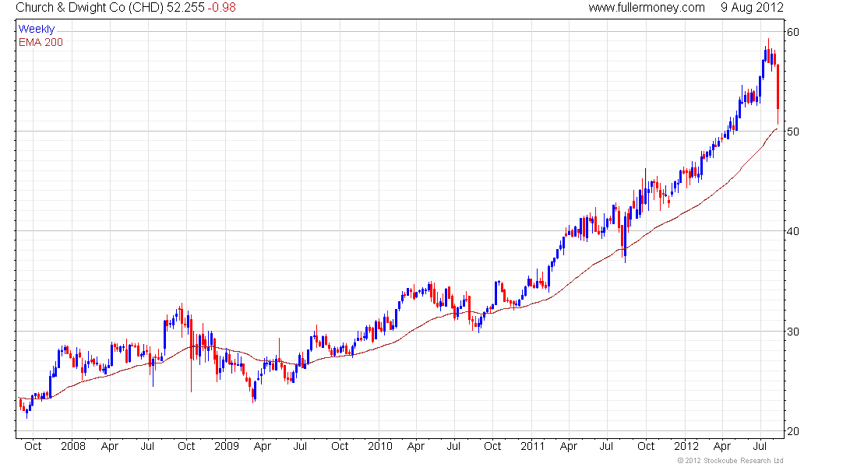Click the red change value -0.98
Image resolution: width=857 pixels, height=467 pixels.
221,8
